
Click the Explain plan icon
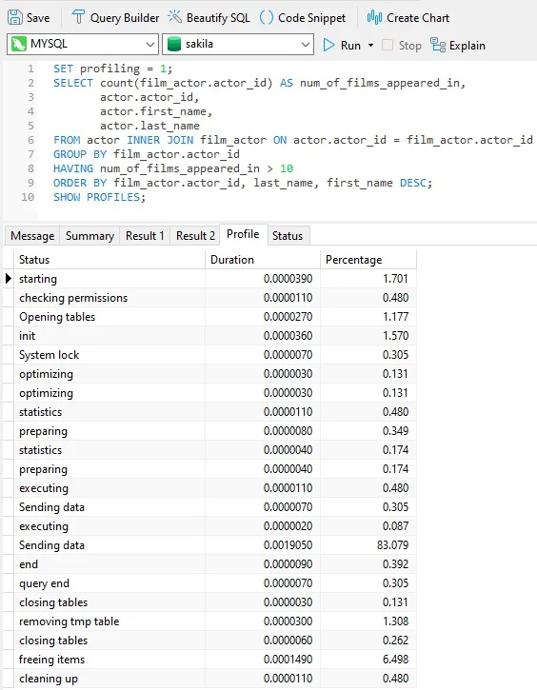pos(438,45)
